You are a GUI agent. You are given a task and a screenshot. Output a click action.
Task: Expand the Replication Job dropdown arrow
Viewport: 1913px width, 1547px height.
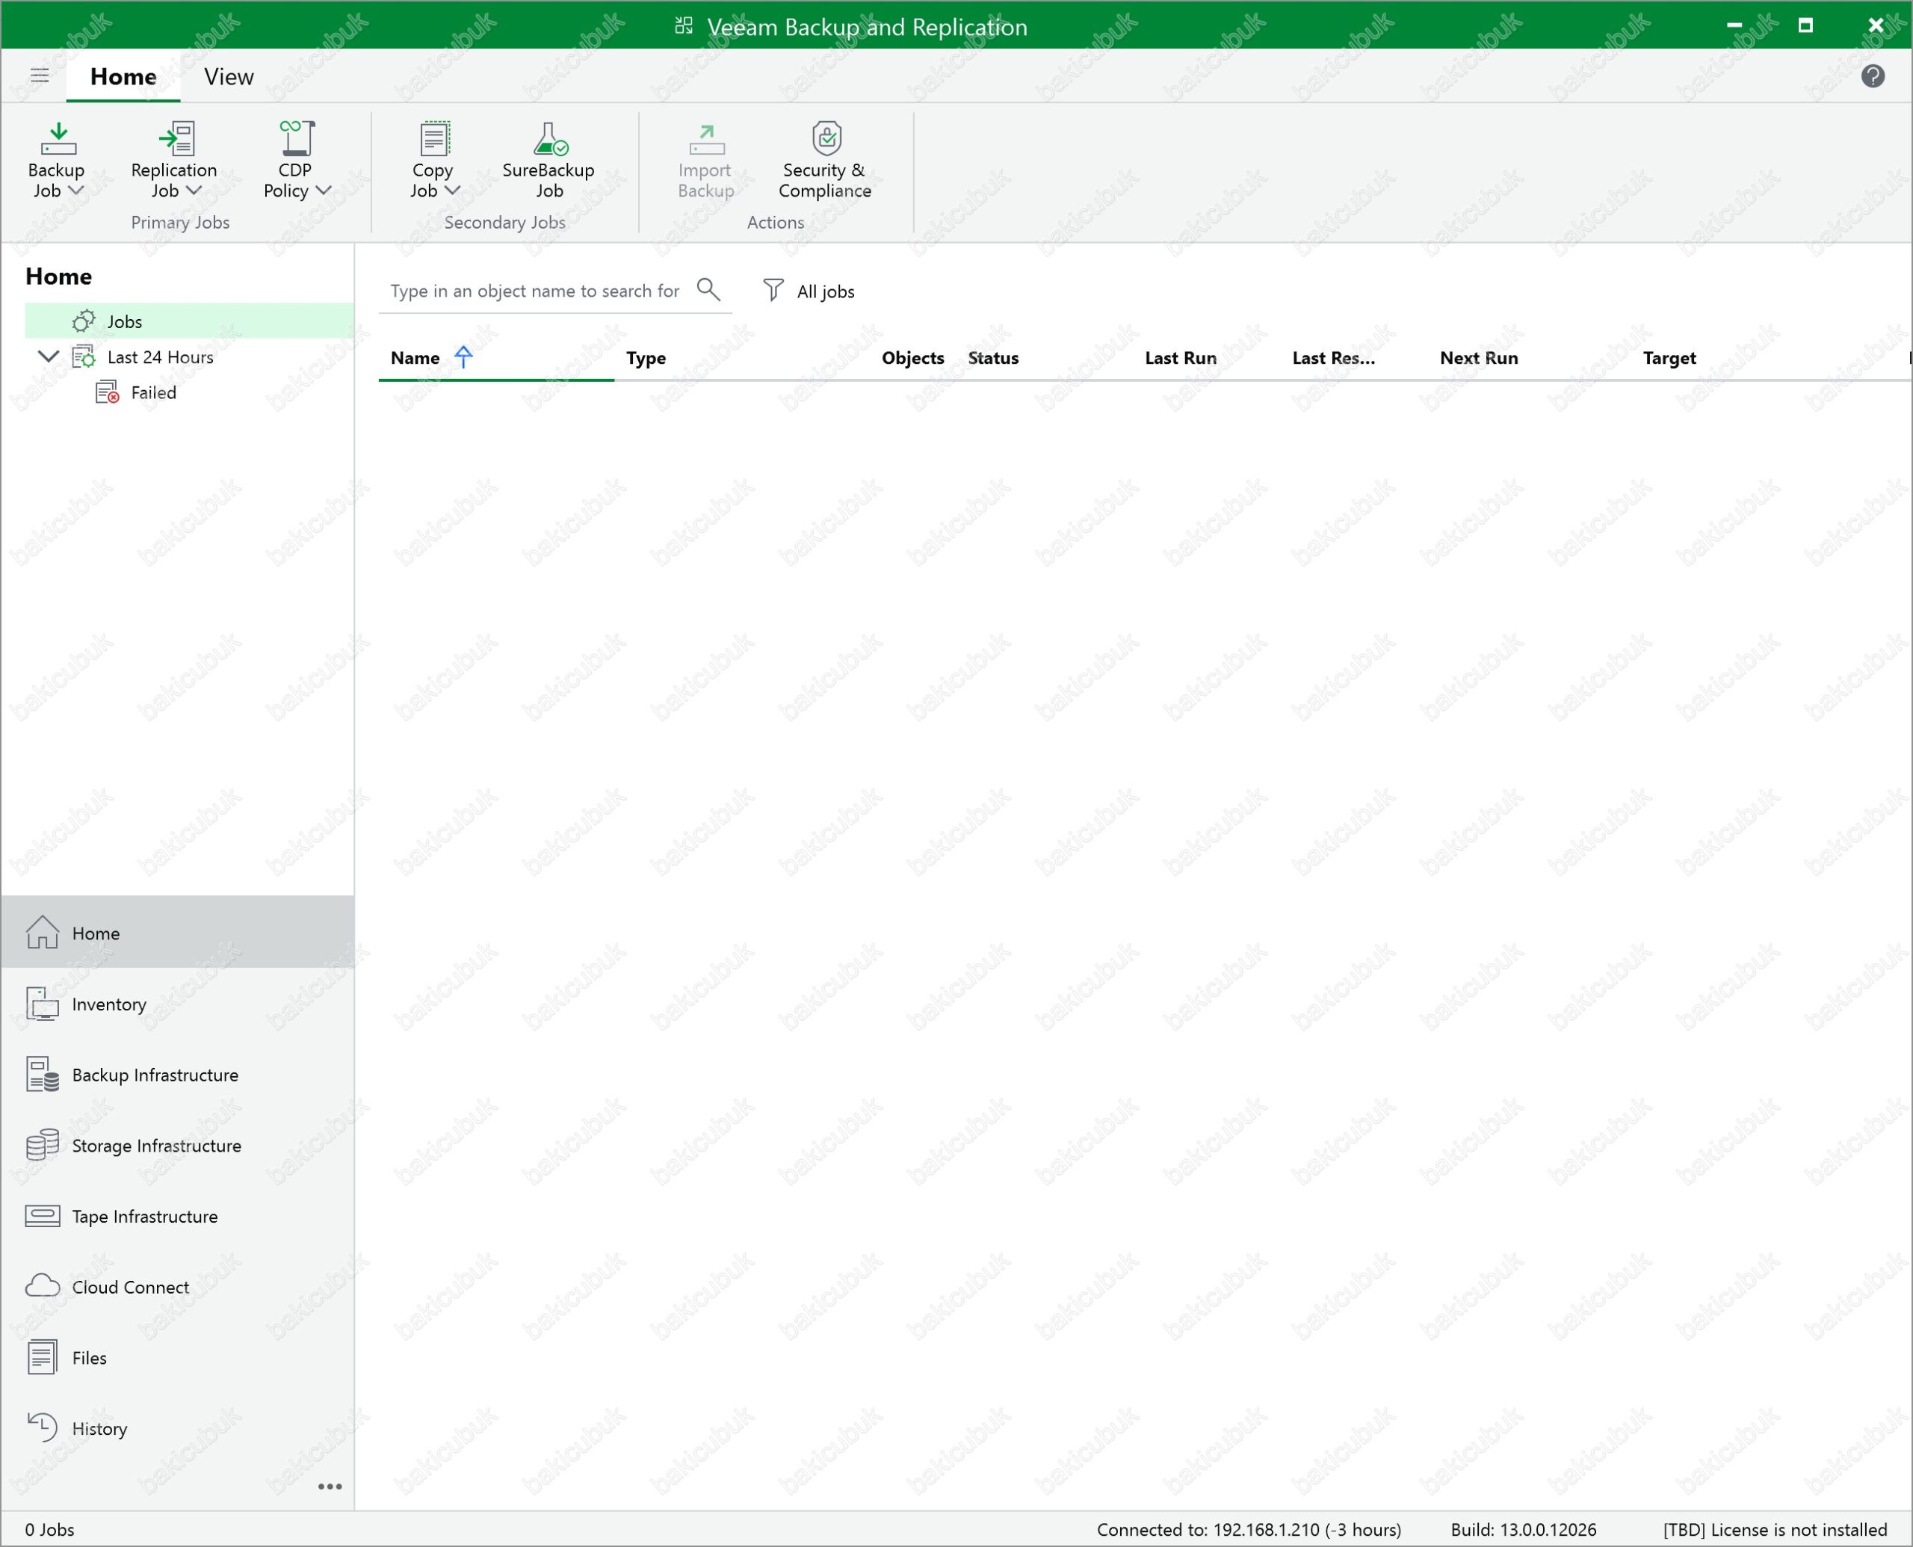194,190
